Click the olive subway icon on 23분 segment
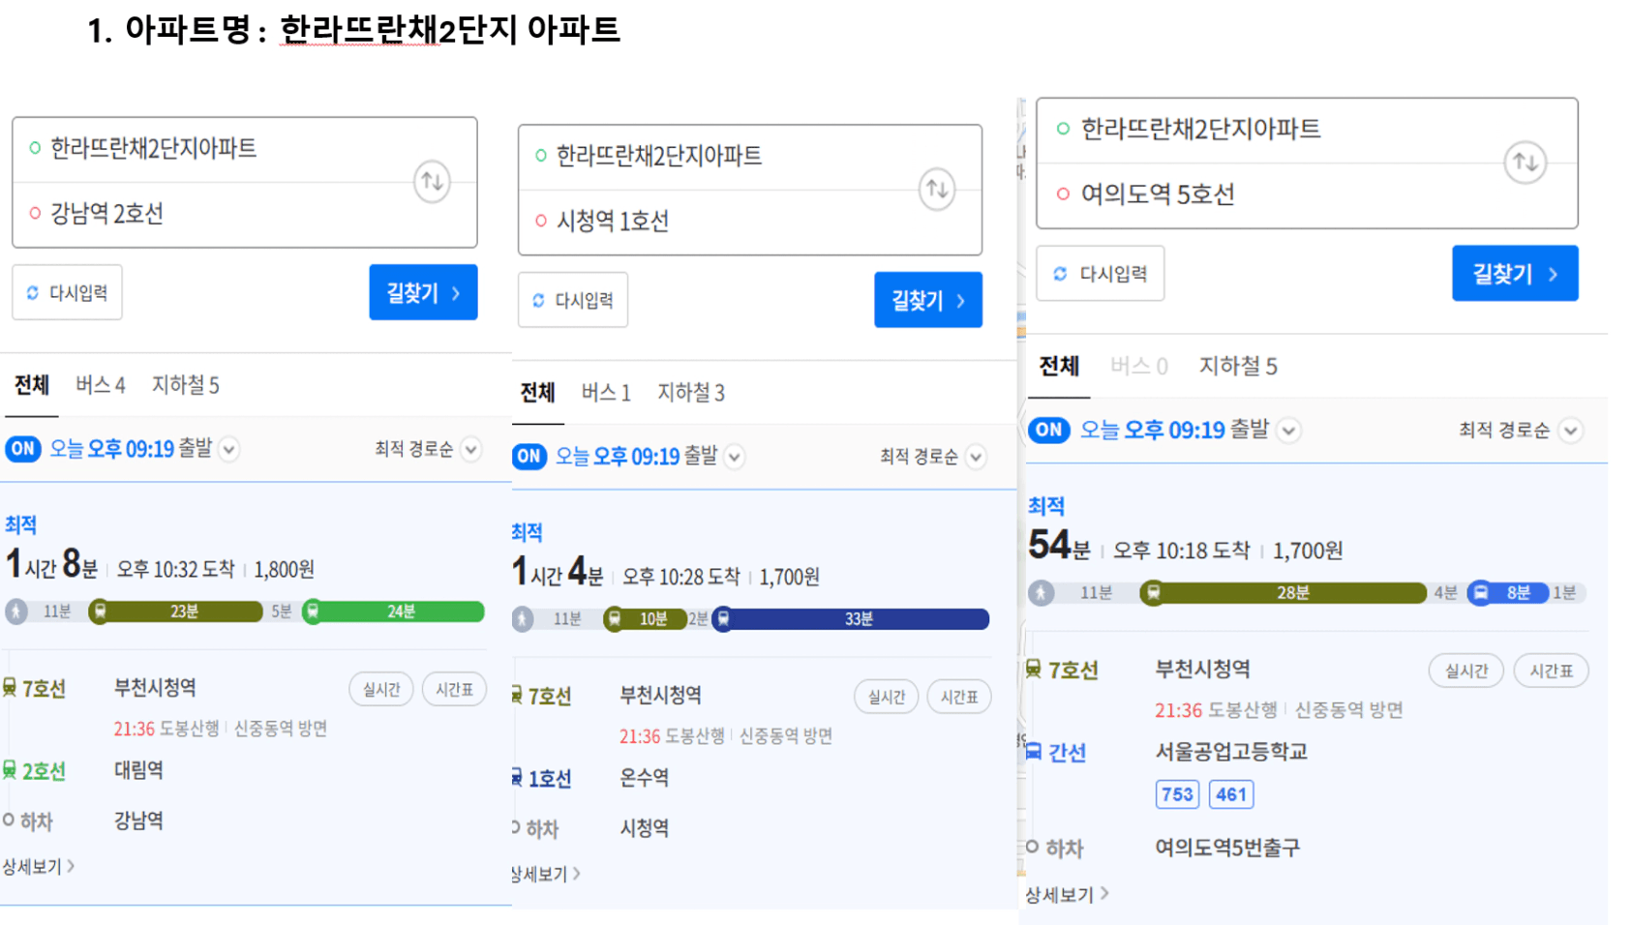Viewport: 1631px width, 925px height. (100, 612)
